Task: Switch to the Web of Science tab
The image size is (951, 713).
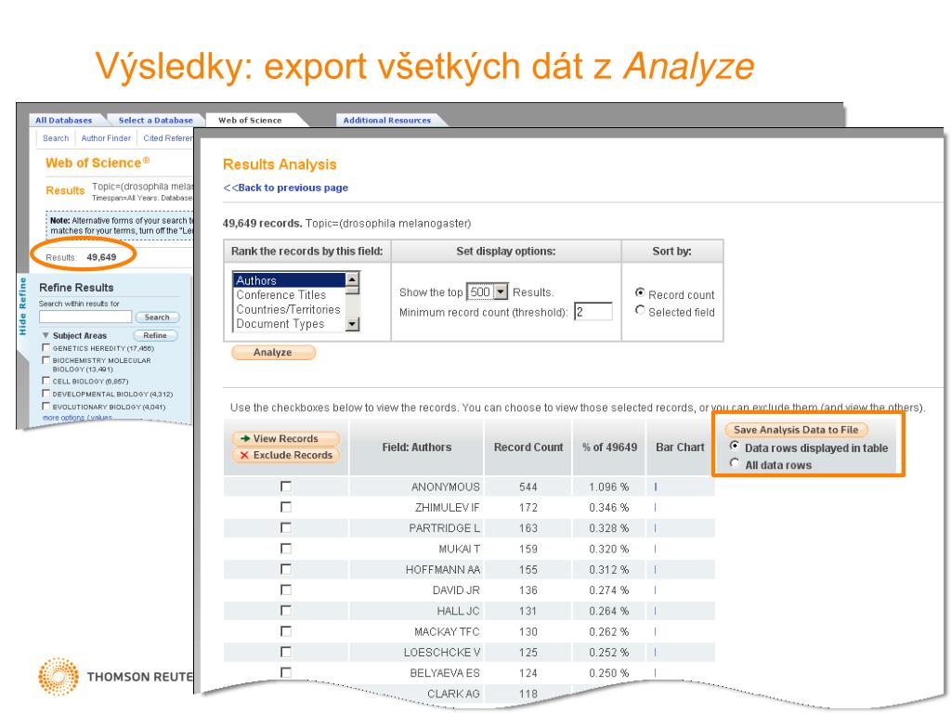Action: 250,120
